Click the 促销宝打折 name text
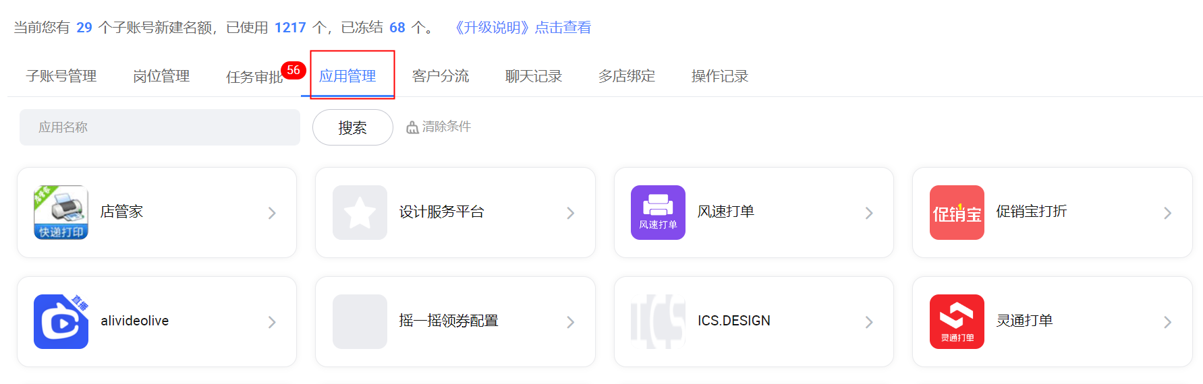Viewport: 1203px width, 384px height. pos(1031,212)
